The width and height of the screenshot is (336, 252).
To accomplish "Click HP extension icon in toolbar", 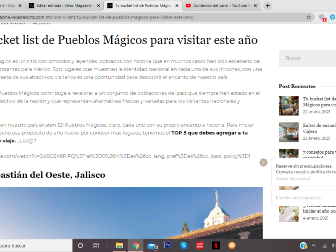I will (332, 17).
